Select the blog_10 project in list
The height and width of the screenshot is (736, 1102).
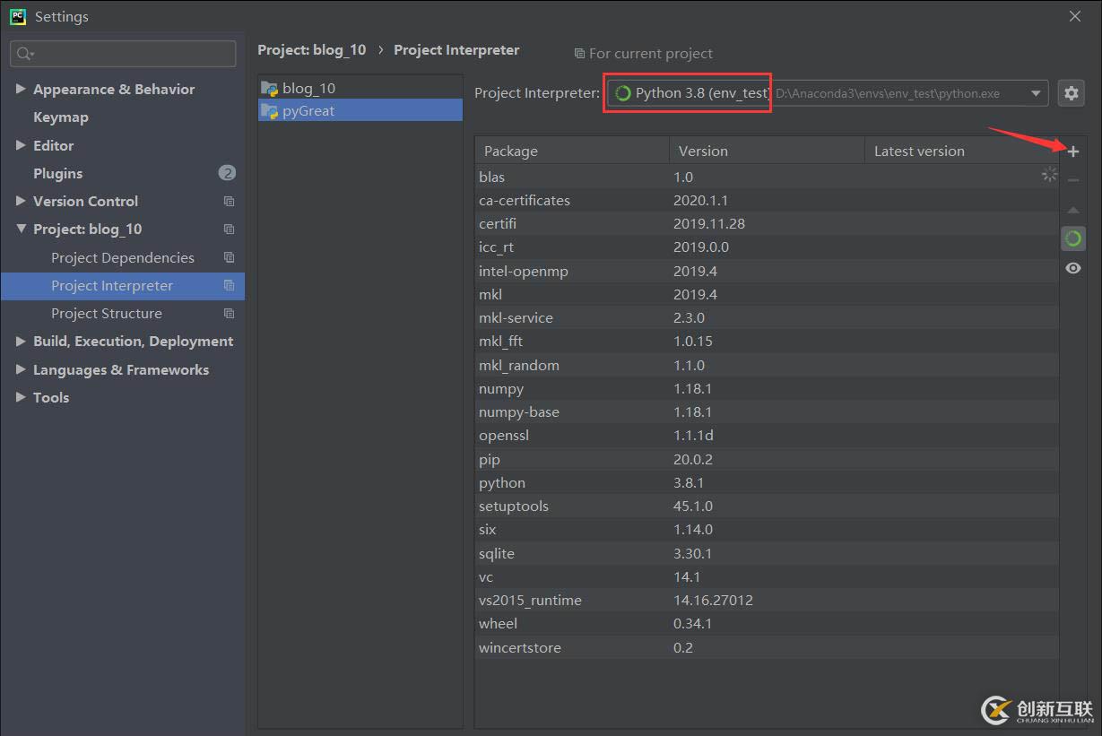coord(308,88)
